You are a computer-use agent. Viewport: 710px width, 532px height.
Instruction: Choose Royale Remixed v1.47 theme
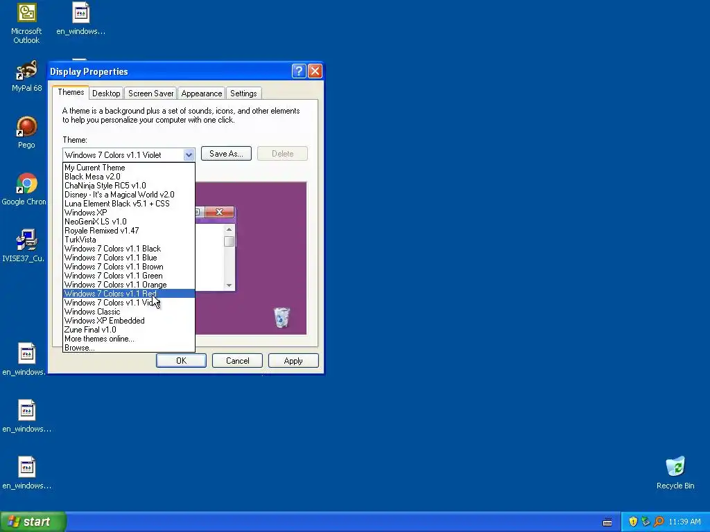pos(128,231)
